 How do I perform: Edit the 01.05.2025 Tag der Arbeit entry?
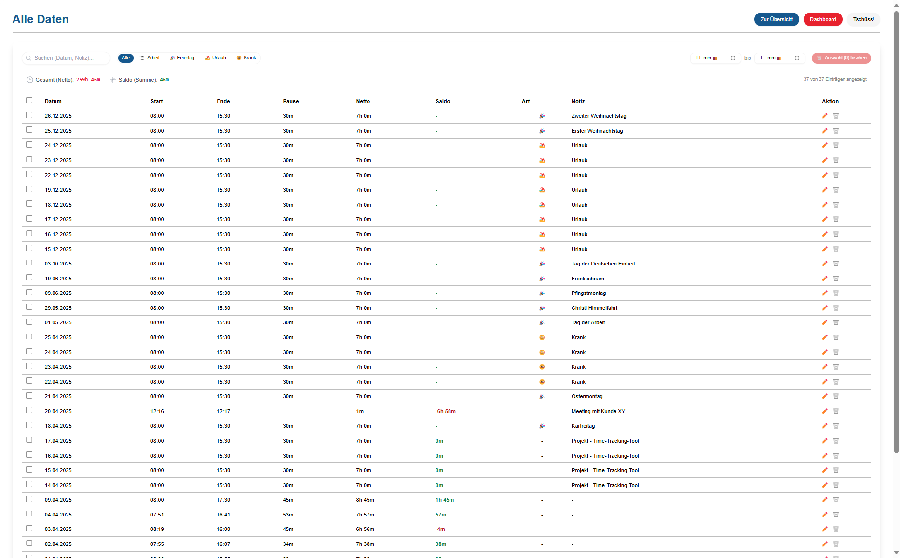(825, 322)
